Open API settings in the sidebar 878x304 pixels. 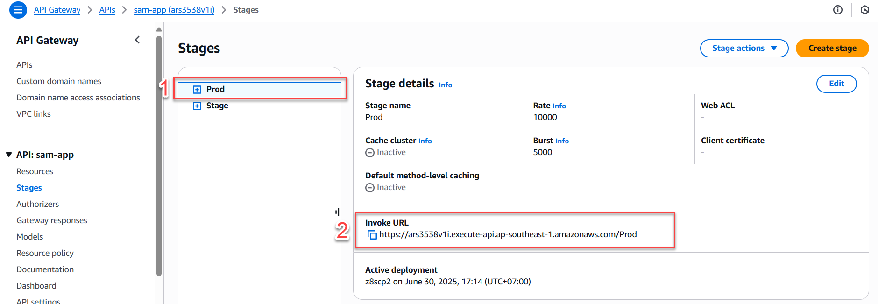(x=38, y=301)
